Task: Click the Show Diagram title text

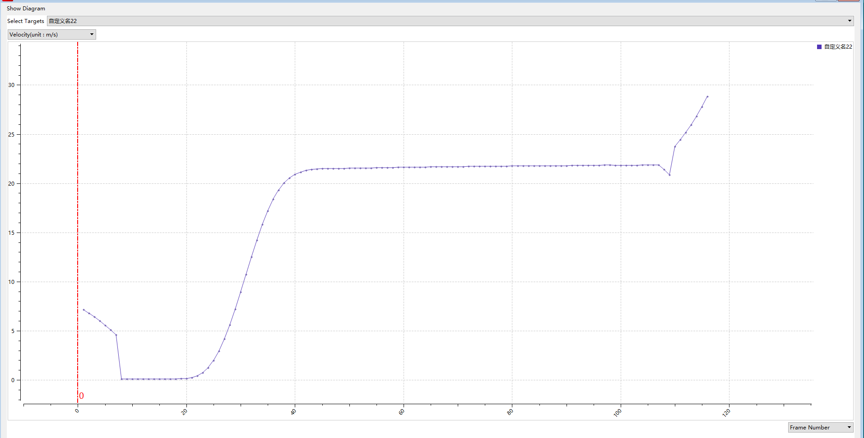Action: coord(26,9)
